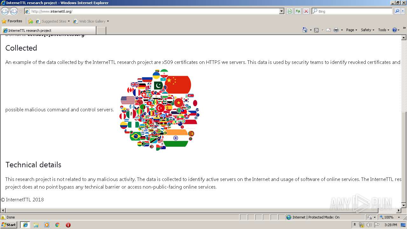
Task: Click the © InternetTTL 2018 footer text
Action: point(22,200)
